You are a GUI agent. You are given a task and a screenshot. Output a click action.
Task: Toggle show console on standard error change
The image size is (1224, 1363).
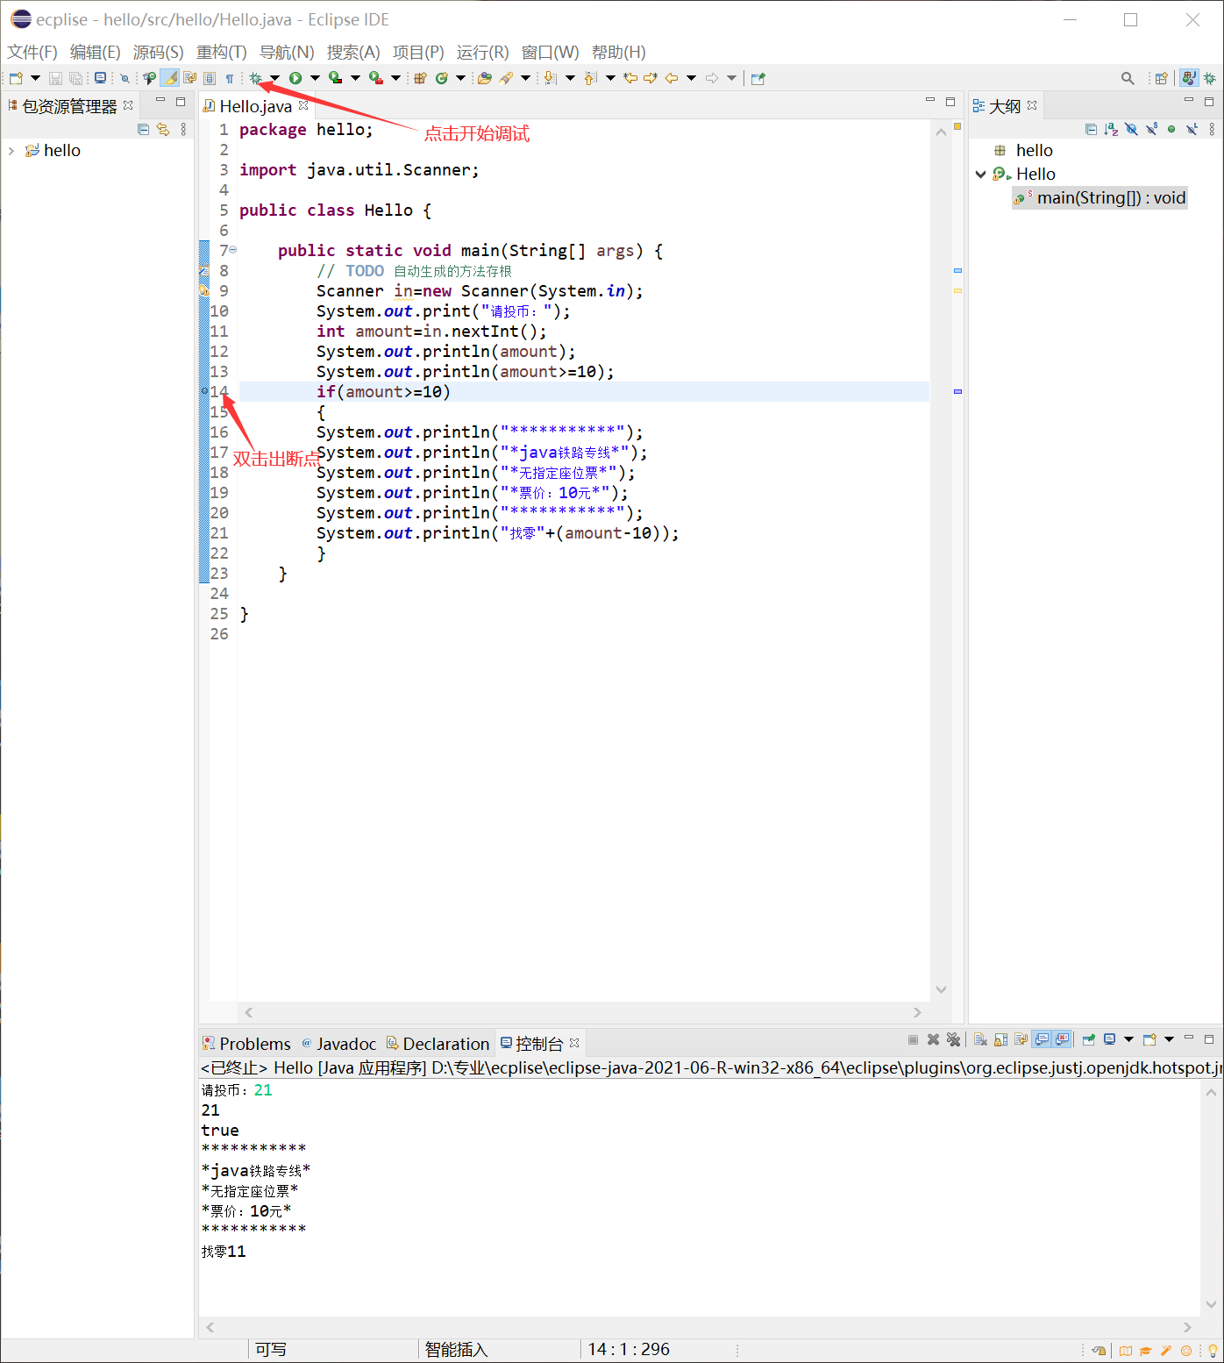pos(1062,1039)
